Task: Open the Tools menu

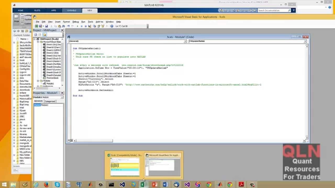Action: point(91,22)
